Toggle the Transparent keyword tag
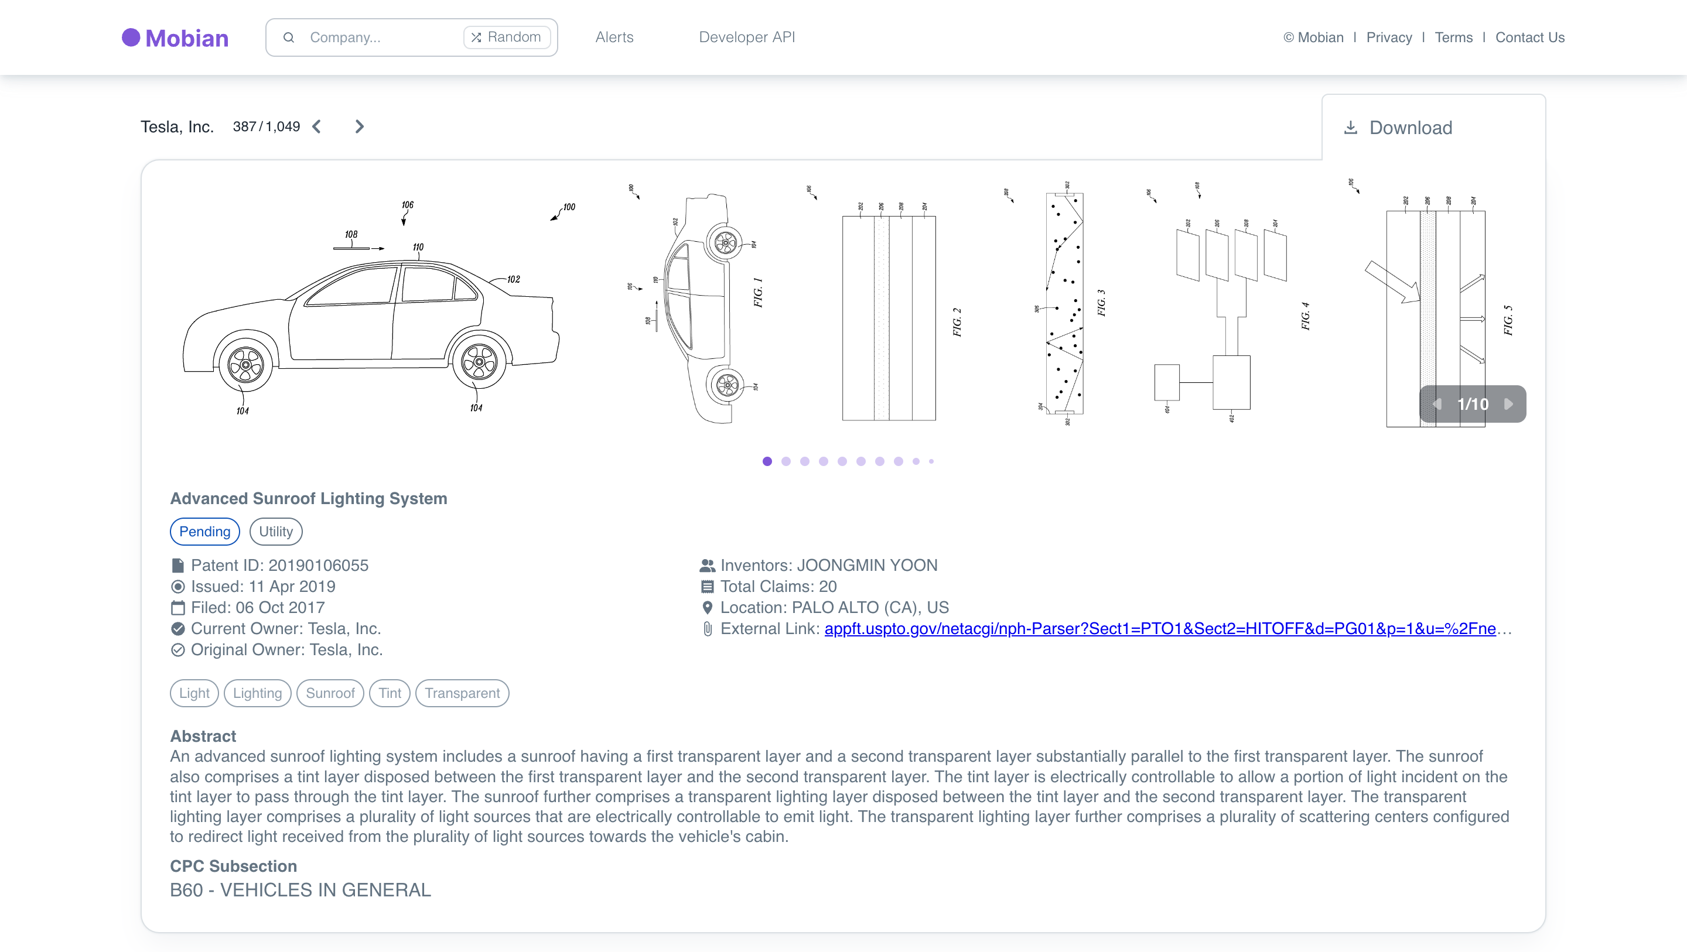1687x952 pixels. [462, 693]
